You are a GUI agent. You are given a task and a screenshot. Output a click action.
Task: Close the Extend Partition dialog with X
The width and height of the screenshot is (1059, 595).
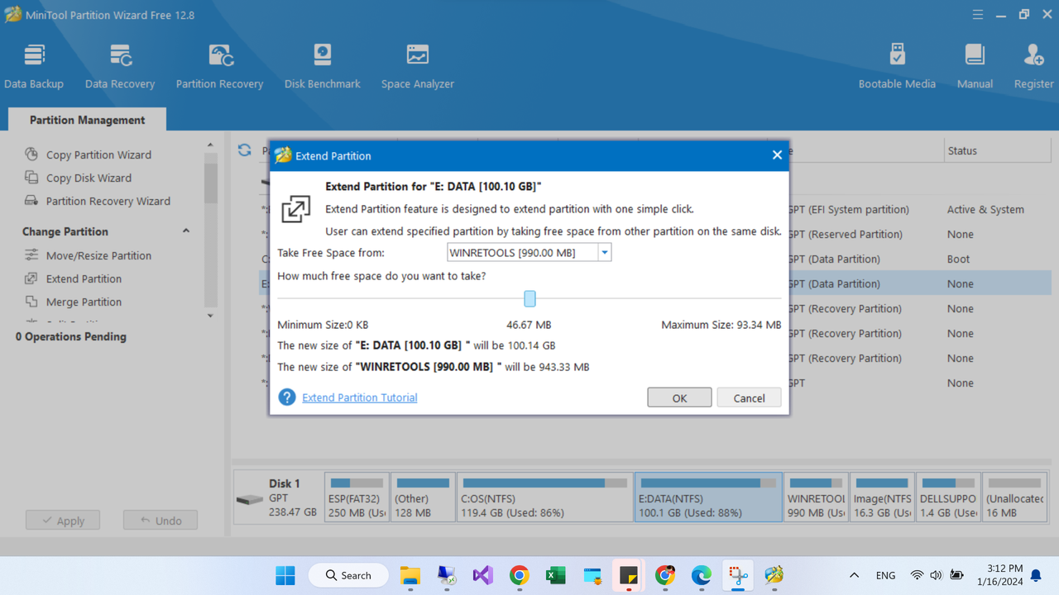(x=777, y=155)
